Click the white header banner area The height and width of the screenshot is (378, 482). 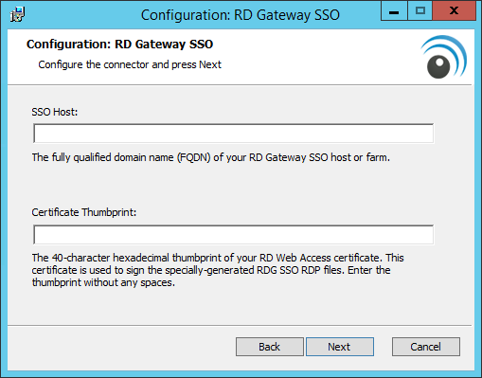click(x=240, y=57)
